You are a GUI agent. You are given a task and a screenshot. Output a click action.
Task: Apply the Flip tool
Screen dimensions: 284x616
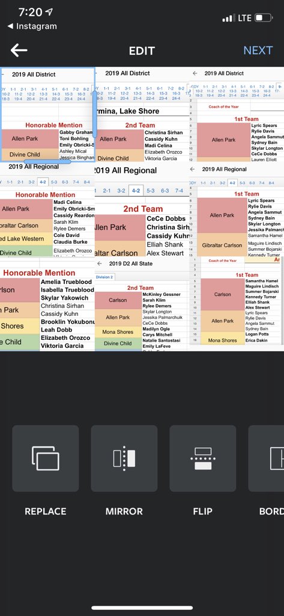coord(203,458)
